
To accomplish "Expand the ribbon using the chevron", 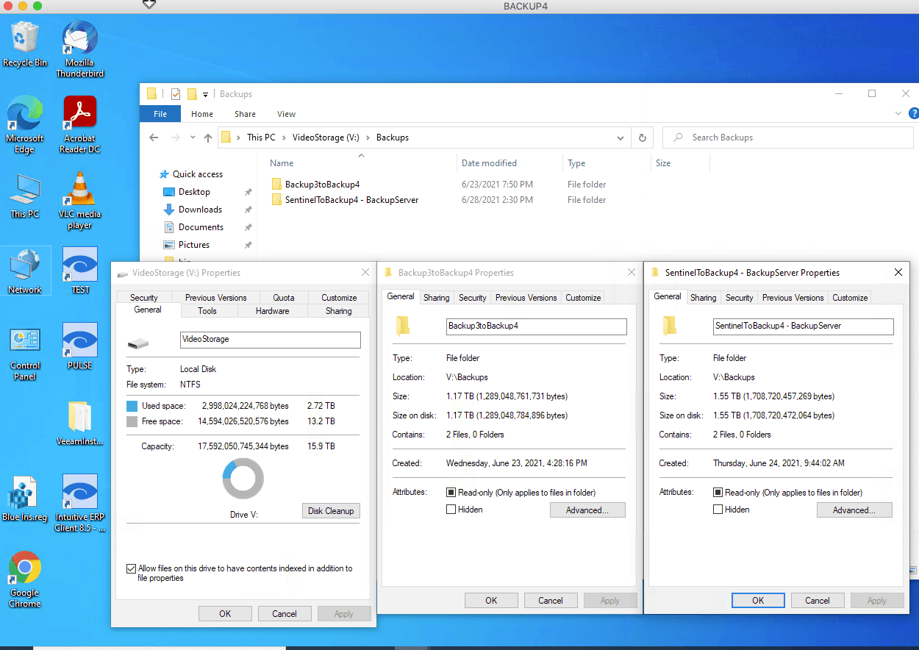I will [898, 113].
